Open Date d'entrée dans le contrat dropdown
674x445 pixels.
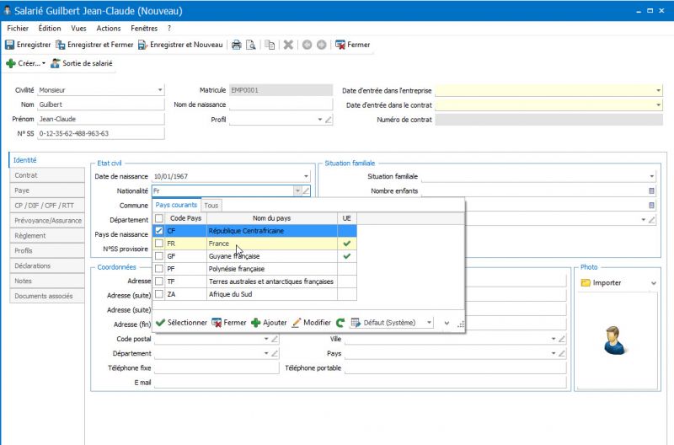tap(658, 105)
